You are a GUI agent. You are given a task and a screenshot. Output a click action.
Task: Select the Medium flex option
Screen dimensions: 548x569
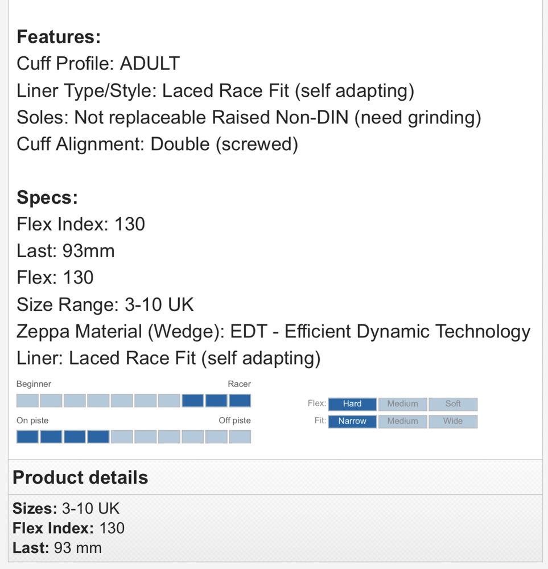(x=402, y=404)
